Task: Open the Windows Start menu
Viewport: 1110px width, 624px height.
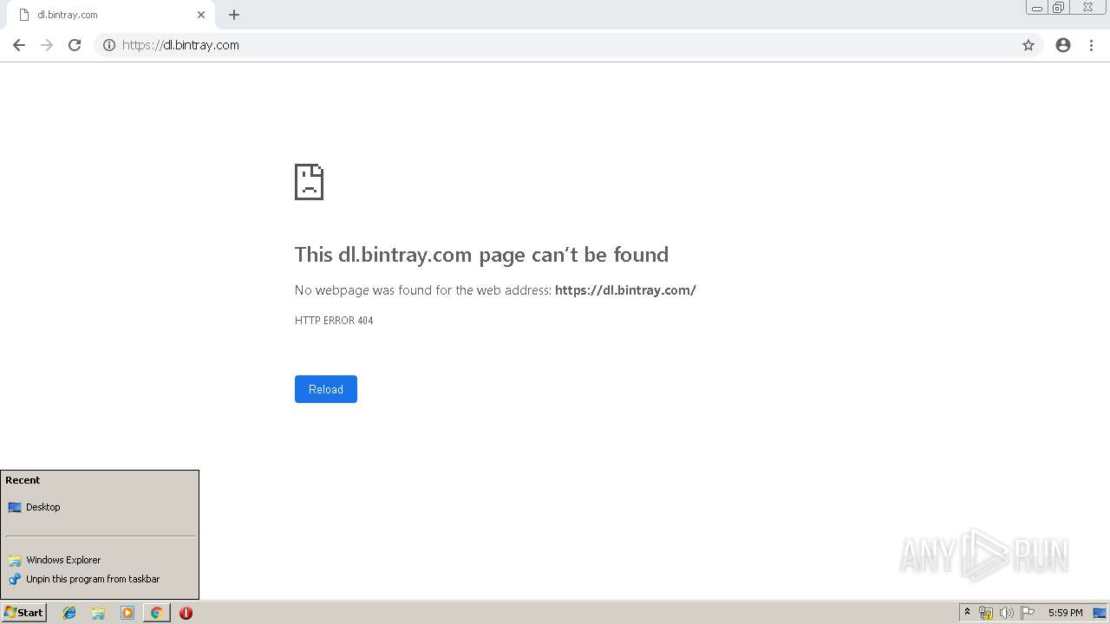Action: pyautogui.click(x=24, y=613)
